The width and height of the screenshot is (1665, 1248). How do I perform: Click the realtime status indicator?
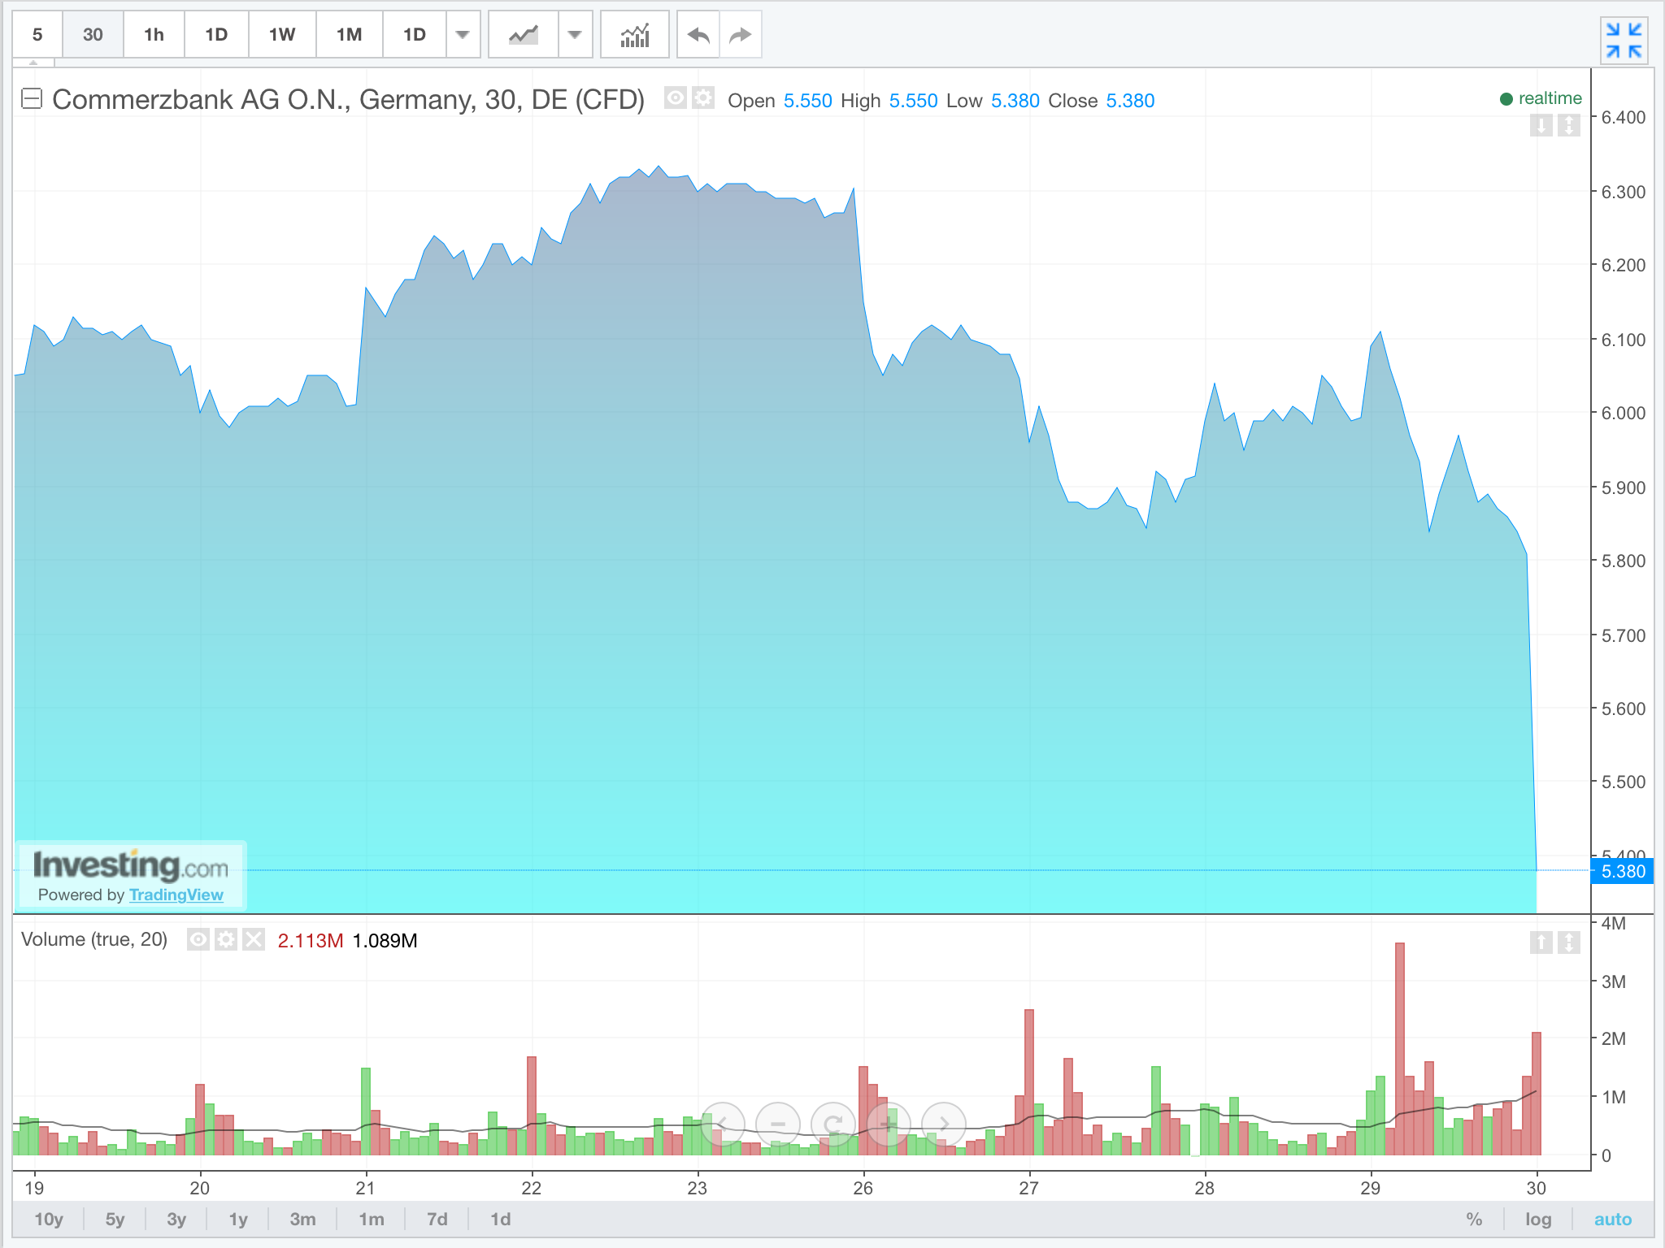(x=1541, y=98)
